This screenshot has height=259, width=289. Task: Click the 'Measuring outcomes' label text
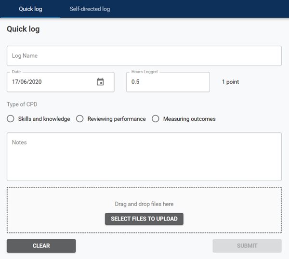click(189, 119)
